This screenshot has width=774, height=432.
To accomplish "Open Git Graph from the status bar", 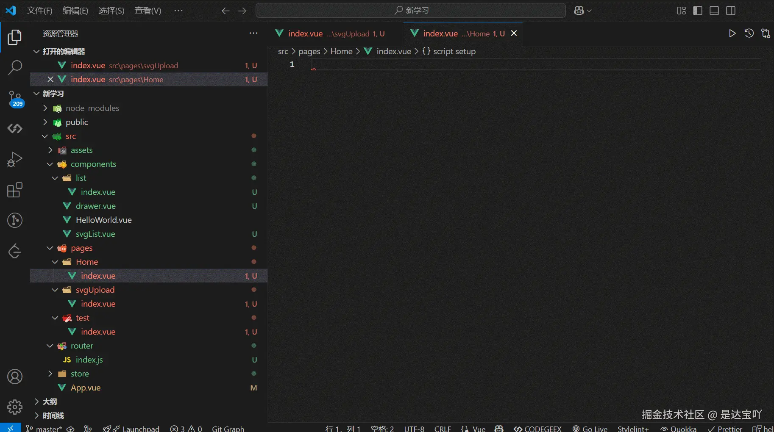I will (x=228, y=428).
